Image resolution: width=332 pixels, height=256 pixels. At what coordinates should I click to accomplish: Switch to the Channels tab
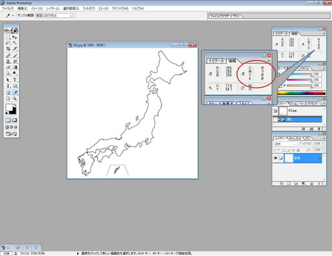point(295,138)
